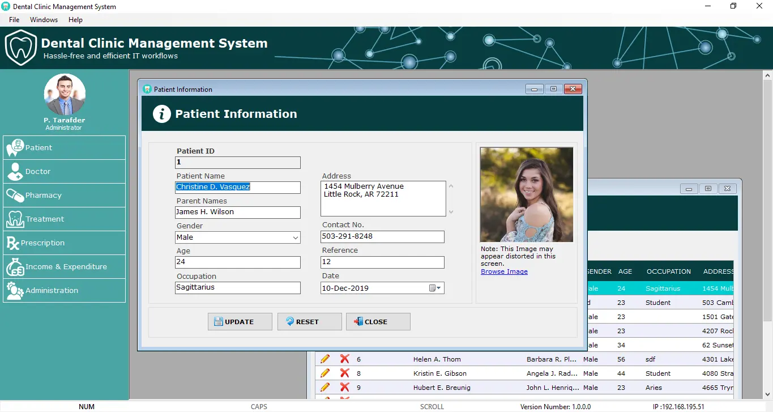The width and height of the screenshot is (773, 412).
Task: Delete the Kristin E. Gibson record
Action: click(344, 373)
